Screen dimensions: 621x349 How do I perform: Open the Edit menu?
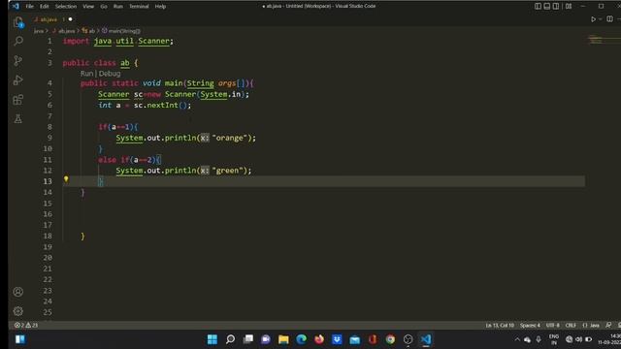coord(44,7)
